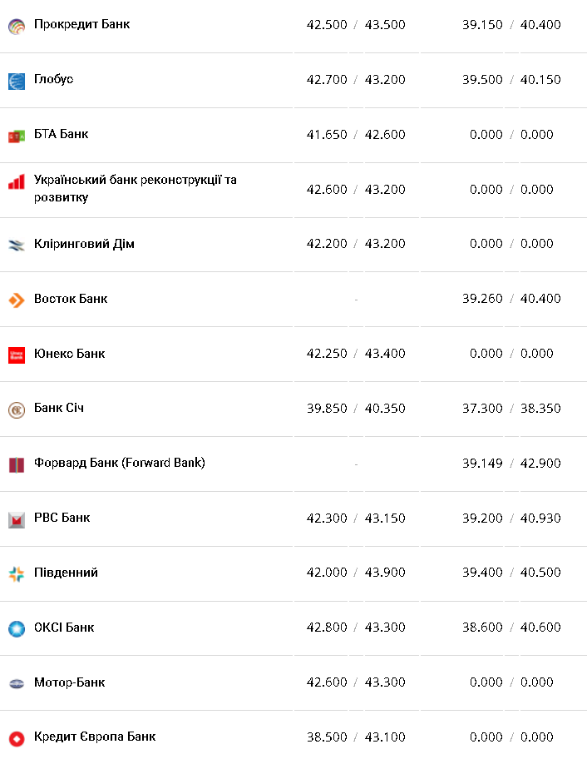This screenshot has height=764, width=587.
Task: Click the Мотор-Банк logo icon
Action: pyautogui.click(x=17, y=683)
